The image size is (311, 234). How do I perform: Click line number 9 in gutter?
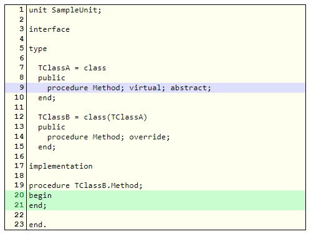click(22, 87)
